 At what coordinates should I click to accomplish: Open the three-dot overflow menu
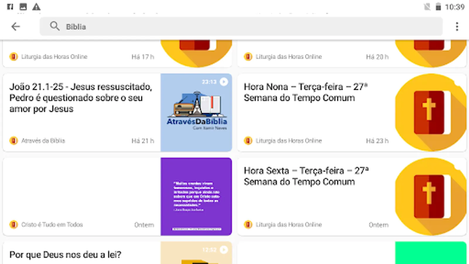tap(457, 27)
